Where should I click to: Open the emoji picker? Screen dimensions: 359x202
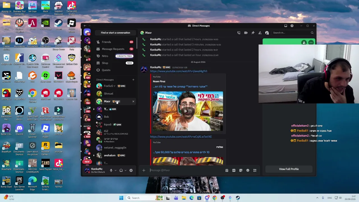[248, 170]
